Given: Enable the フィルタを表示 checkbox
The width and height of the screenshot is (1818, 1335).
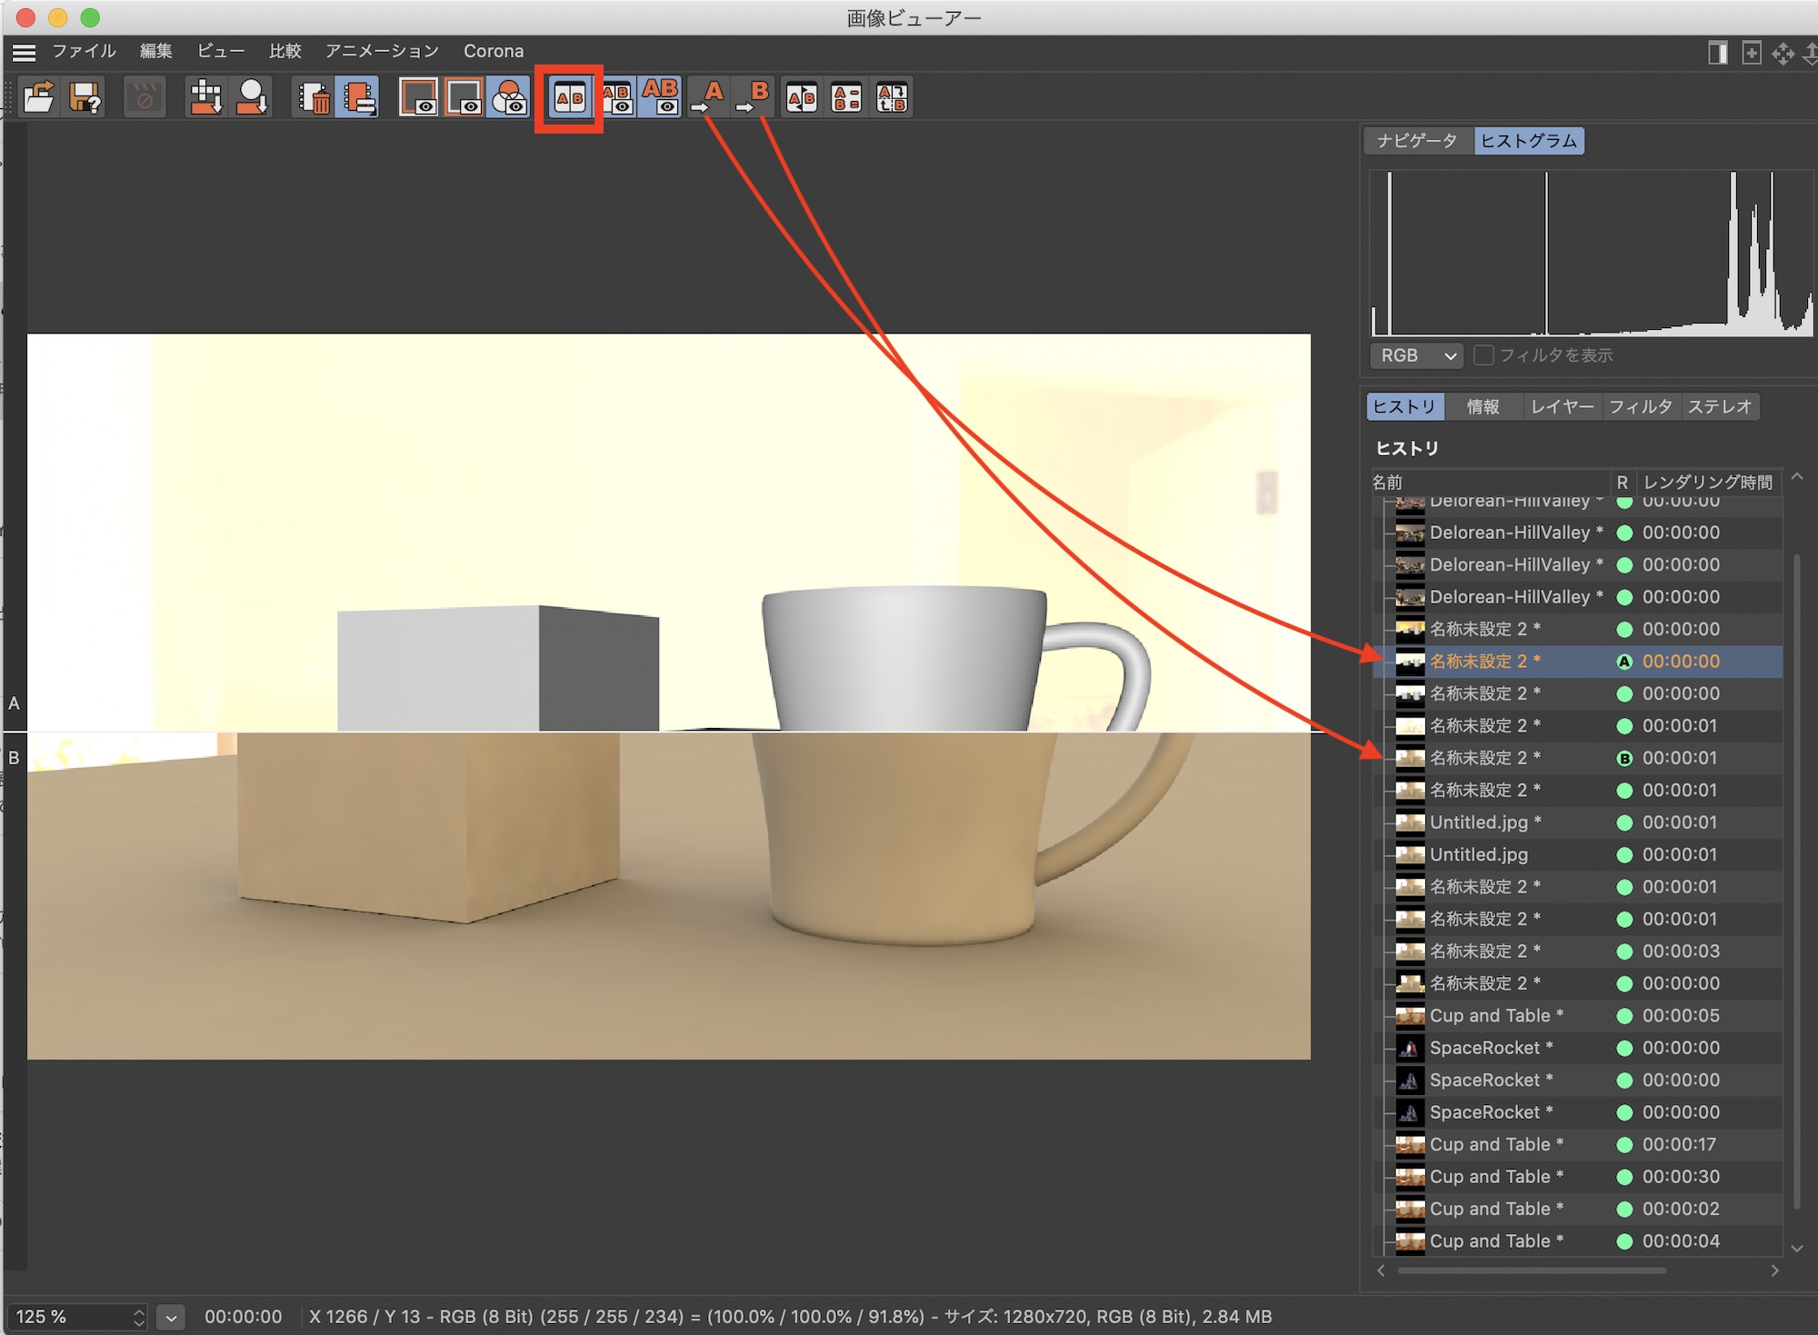Looking at the screenshot, I should tap(1483, 355).
